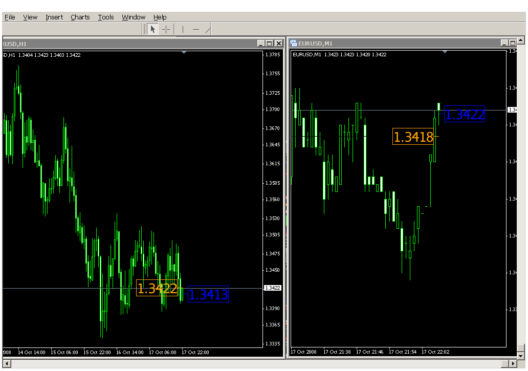The width and height of the screenshot is (528, 371).
Task: Click the 1.3585 price scale value
Action: pos(273,183)
